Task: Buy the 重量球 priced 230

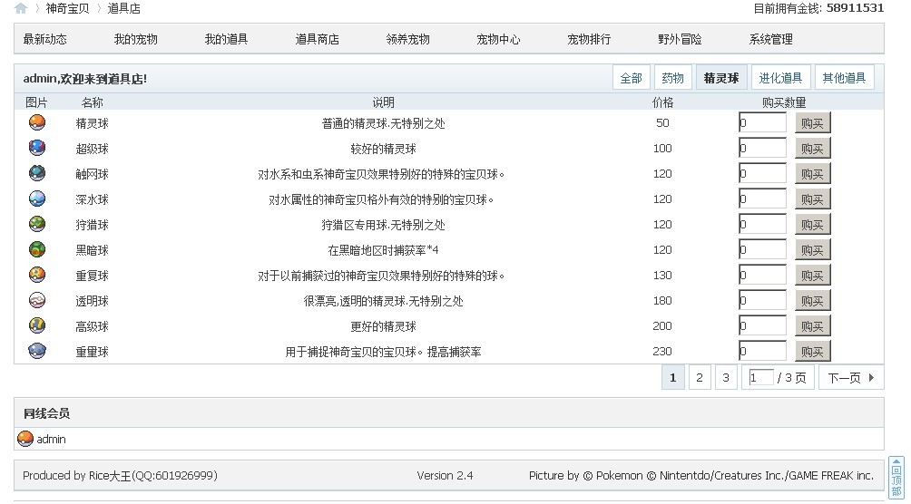Action: (812, 352)
